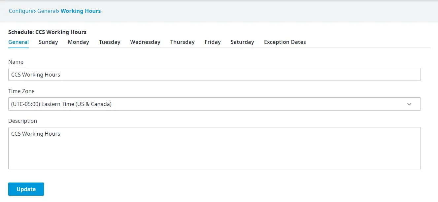Open the Monday tab
438x202 pixels.
click(79, 42)
